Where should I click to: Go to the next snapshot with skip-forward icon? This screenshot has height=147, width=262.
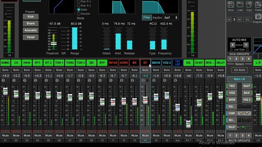click(239, 20)
